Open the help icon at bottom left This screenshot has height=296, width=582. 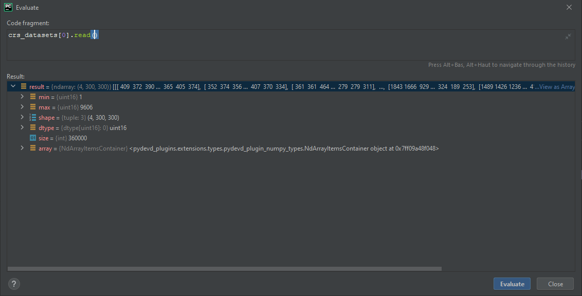13,284
